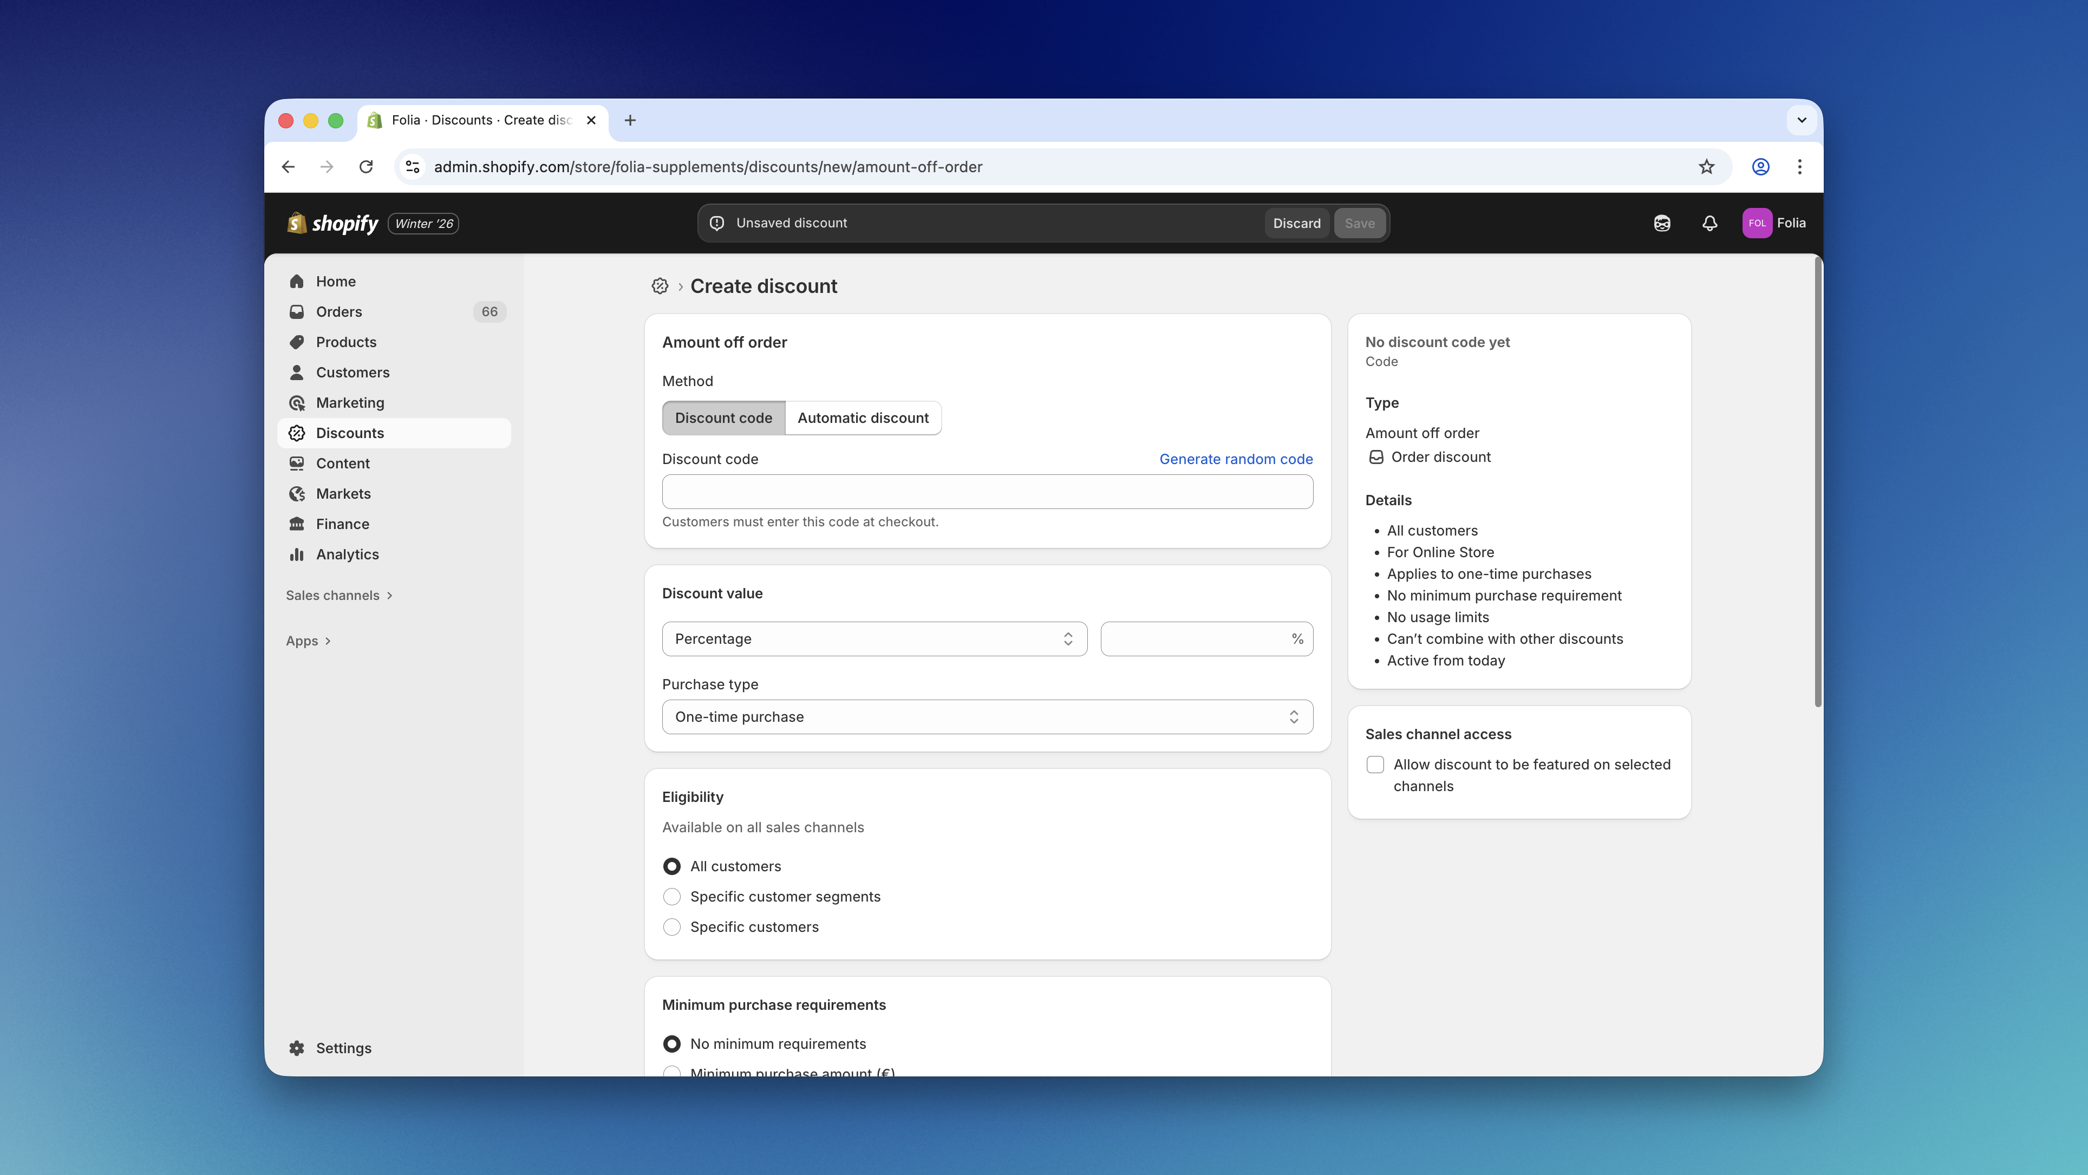Open Orders in the sidebar

(339, 312)
